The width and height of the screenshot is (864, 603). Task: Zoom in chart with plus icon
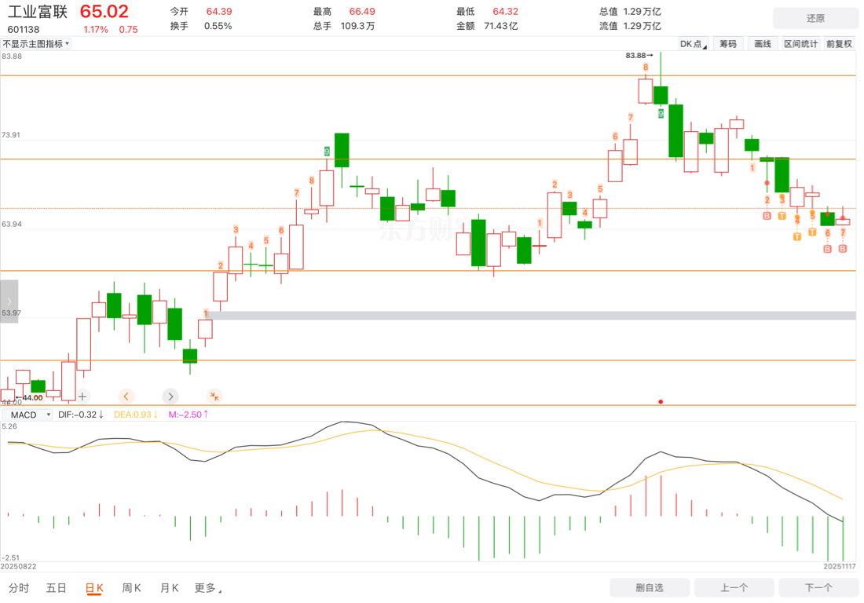click(82, 396)
